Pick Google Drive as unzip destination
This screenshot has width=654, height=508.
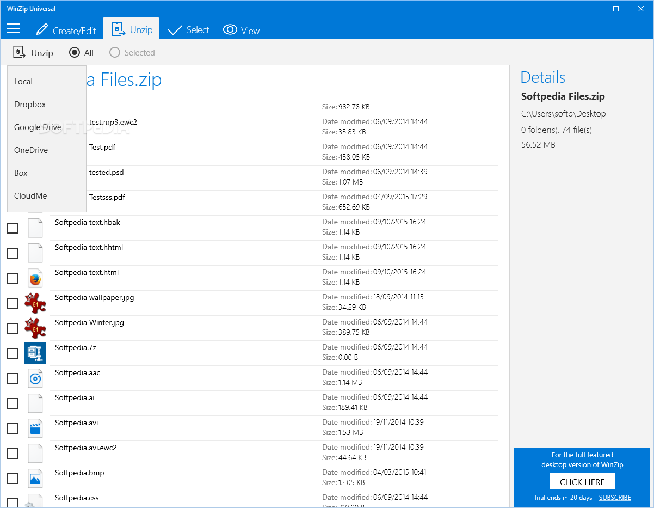[x=47, y=127]
